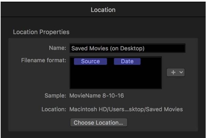207x138 pixels.
Task: Click the Choose Location... button
Action: point(98,123)
